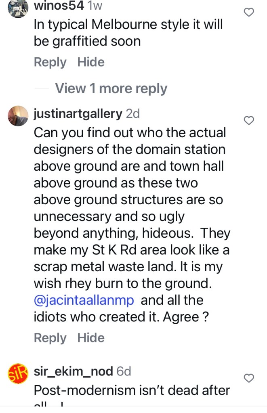The width and height of the screenshot is (267, 413).
Task: Like the winos54 comment with the heart
Action: (x=250, y=13)
